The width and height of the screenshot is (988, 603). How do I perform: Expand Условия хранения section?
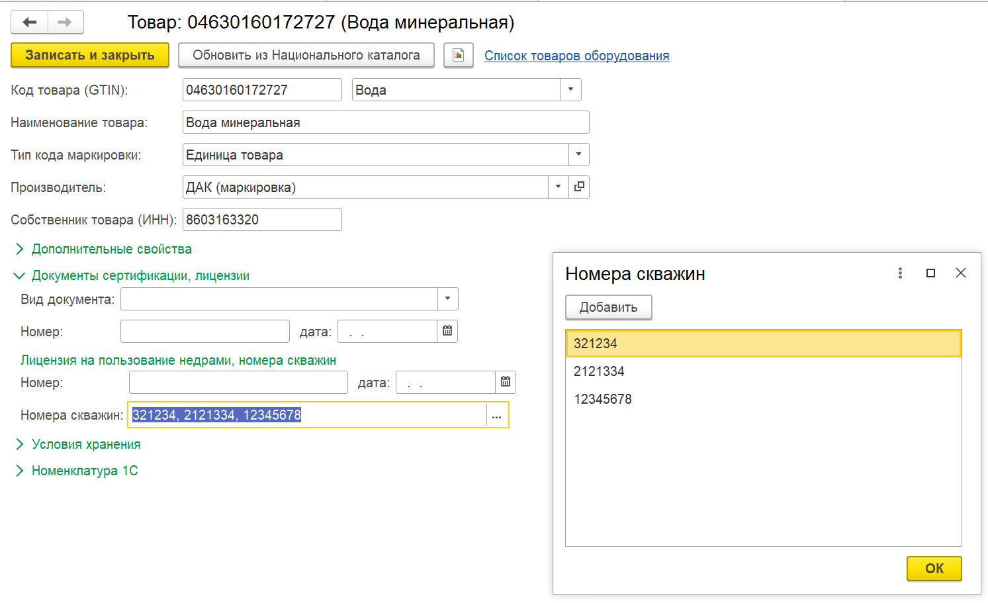point(77,444)
